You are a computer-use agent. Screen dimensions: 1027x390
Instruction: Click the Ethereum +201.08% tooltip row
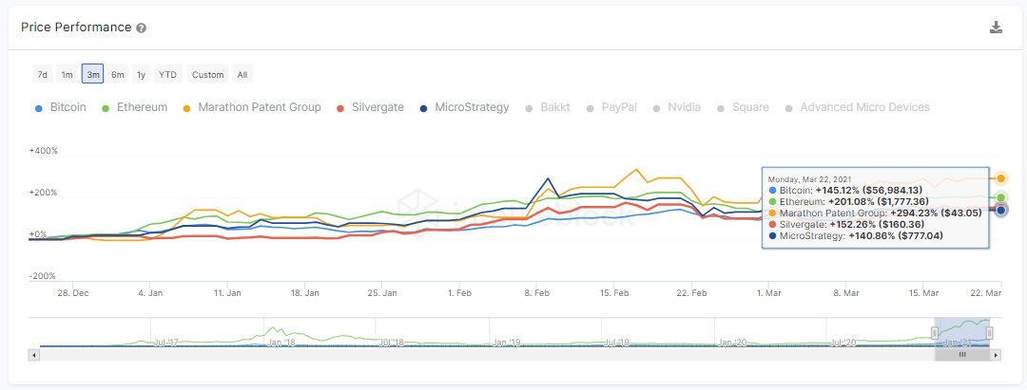pyautogui.click(x=849, y=202)
